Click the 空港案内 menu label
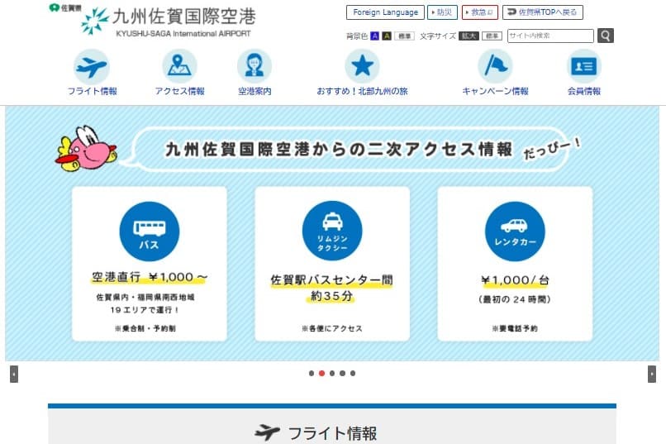 [x=255, y=91]
